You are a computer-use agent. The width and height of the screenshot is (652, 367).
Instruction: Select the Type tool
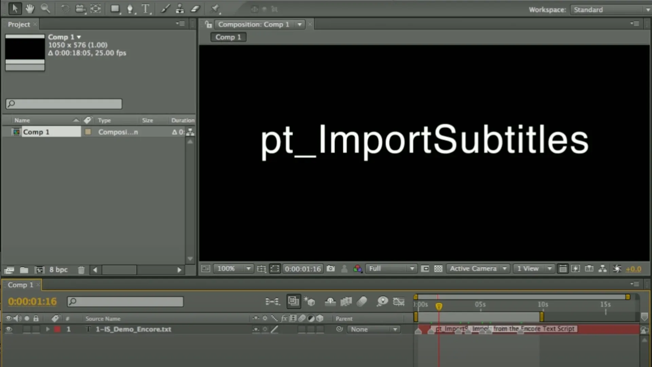coord(145,9)
